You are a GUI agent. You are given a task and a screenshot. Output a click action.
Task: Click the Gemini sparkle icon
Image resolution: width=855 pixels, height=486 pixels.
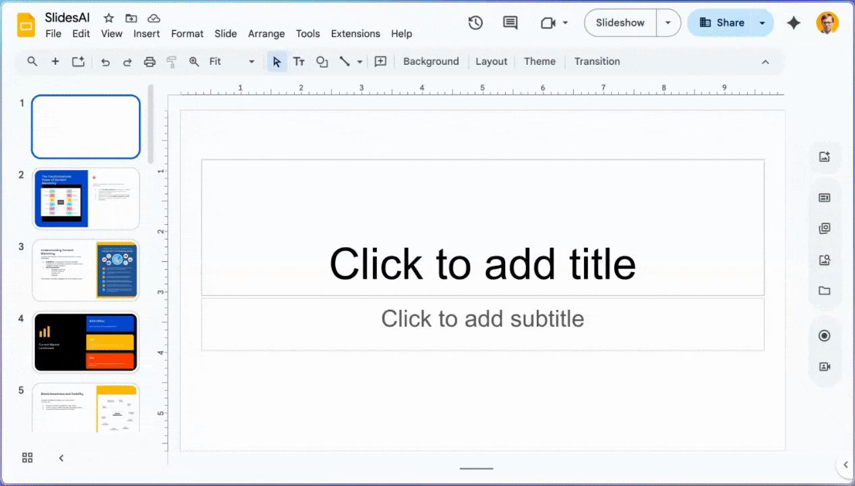(794, 23)
